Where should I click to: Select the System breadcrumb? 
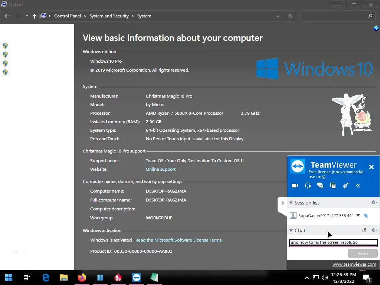[x=144, y=16]
